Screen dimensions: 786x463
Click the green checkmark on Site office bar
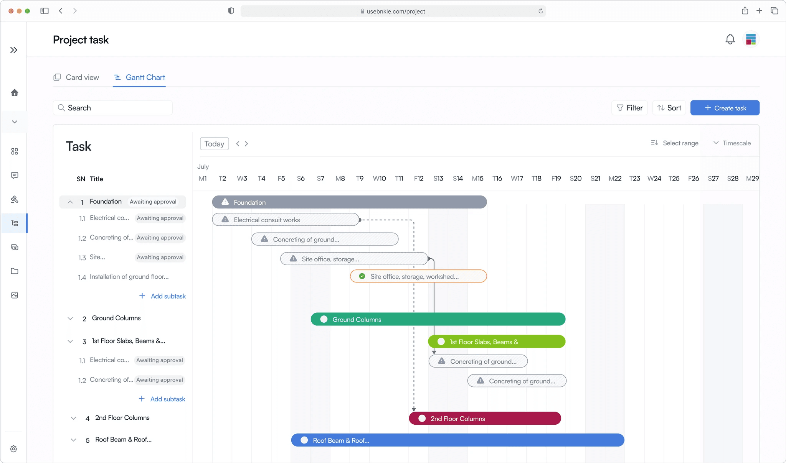click(362, 276)
